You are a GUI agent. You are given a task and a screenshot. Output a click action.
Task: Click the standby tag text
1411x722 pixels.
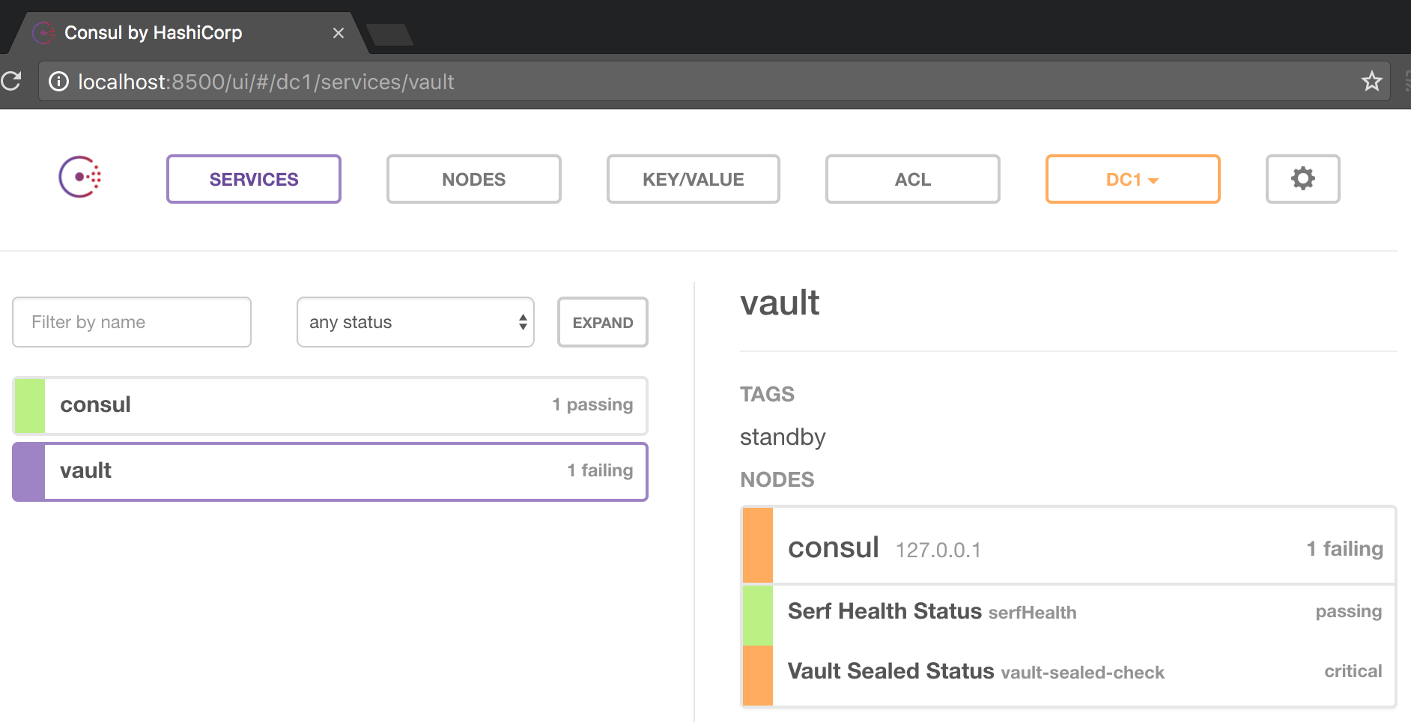click(783, 437)
